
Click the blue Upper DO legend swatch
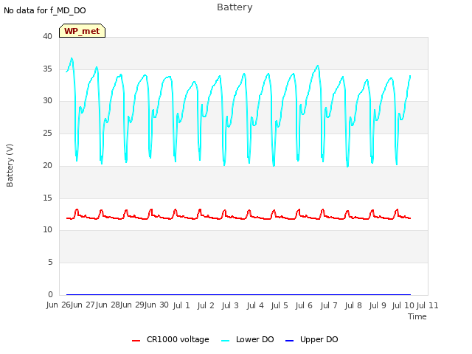289,341
